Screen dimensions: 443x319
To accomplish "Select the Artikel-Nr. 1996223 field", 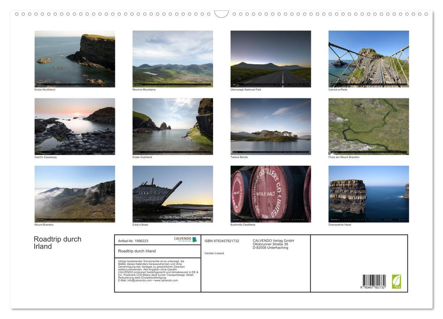I will (134, 241).
